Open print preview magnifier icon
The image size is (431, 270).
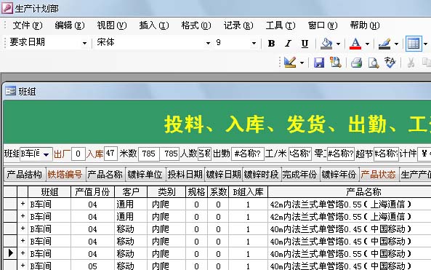pyautogui.click(x=374, y=63)
